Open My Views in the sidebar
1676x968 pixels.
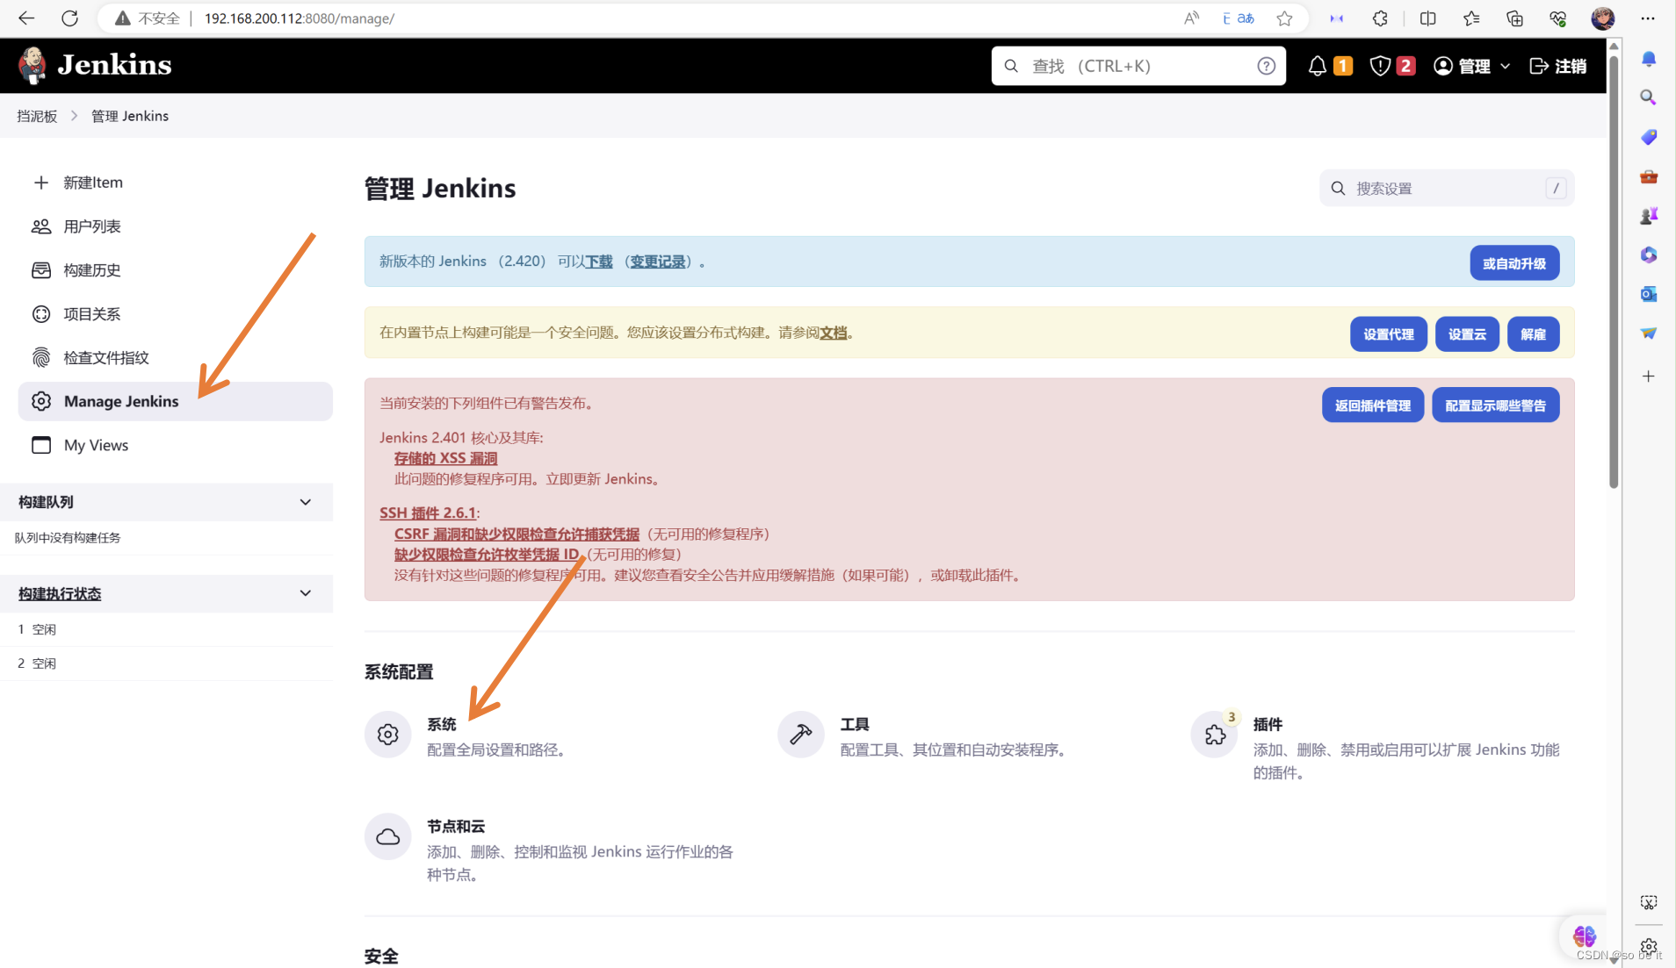coord(175,445)
